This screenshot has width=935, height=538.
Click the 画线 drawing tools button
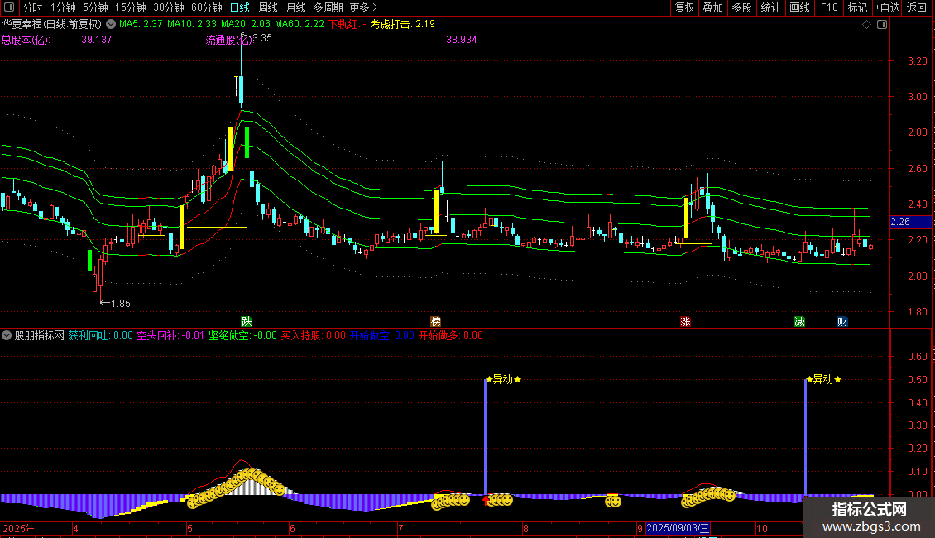pos(799,7)
